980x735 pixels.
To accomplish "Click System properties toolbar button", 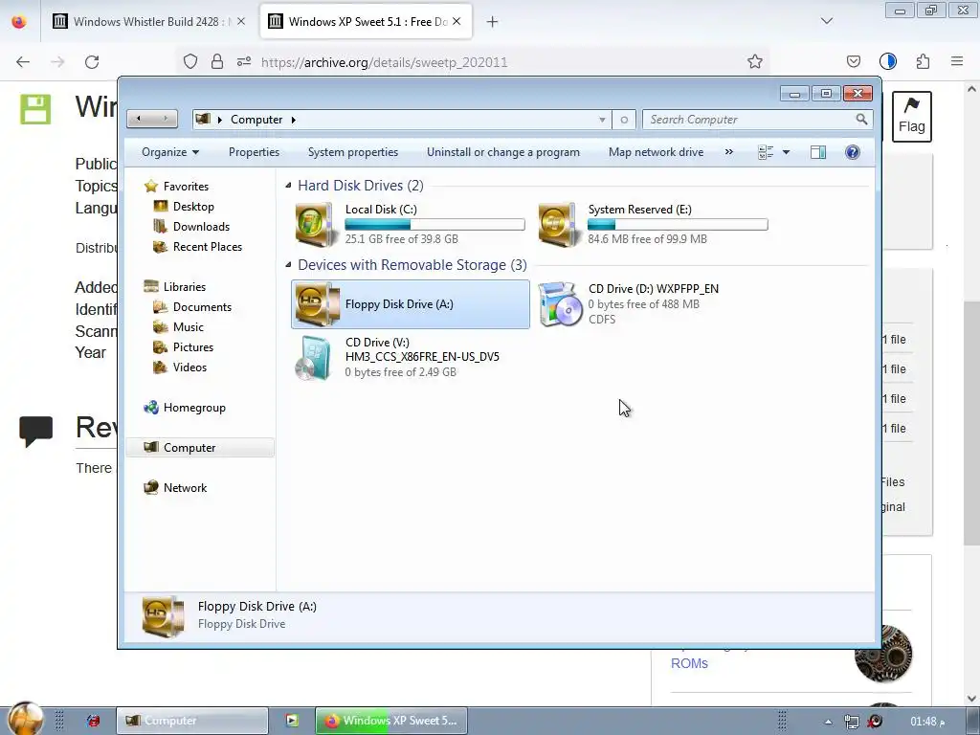I will 352,152.
